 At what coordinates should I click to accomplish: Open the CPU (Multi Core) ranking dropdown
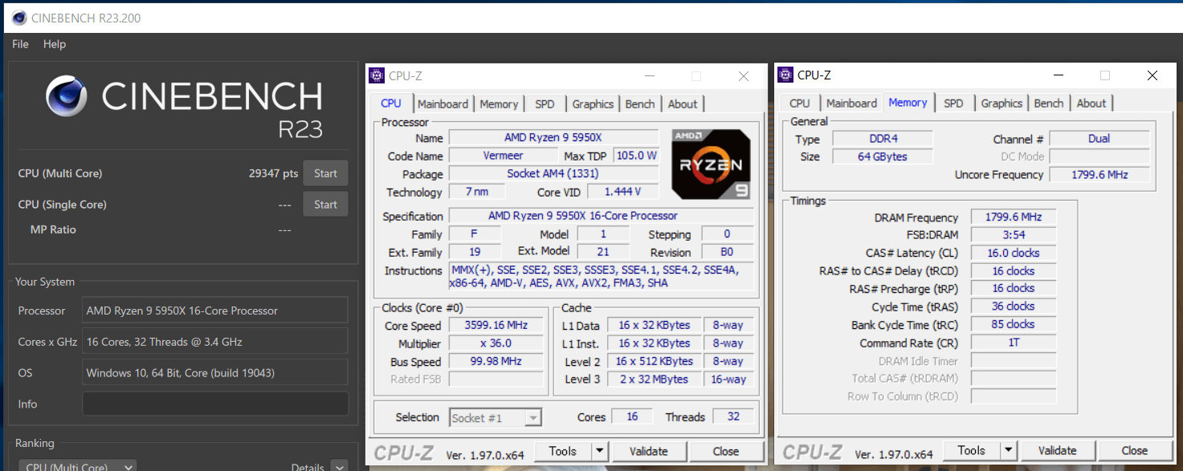(x=77, y=467)
